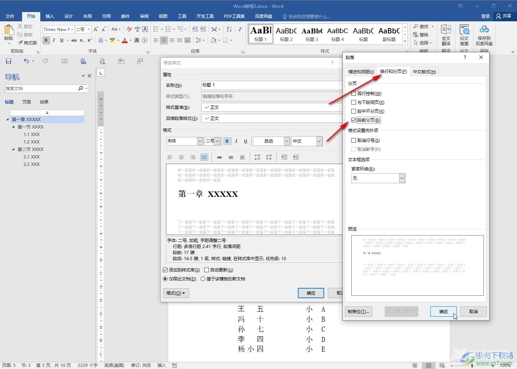Click ribbon bullets list icon

coord(156,29)
